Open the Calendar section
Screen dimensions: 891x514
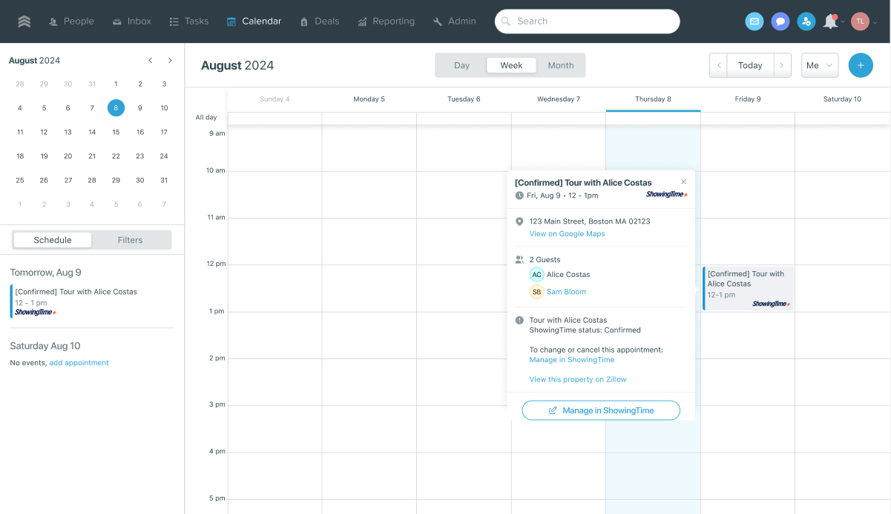pos(254,21)
